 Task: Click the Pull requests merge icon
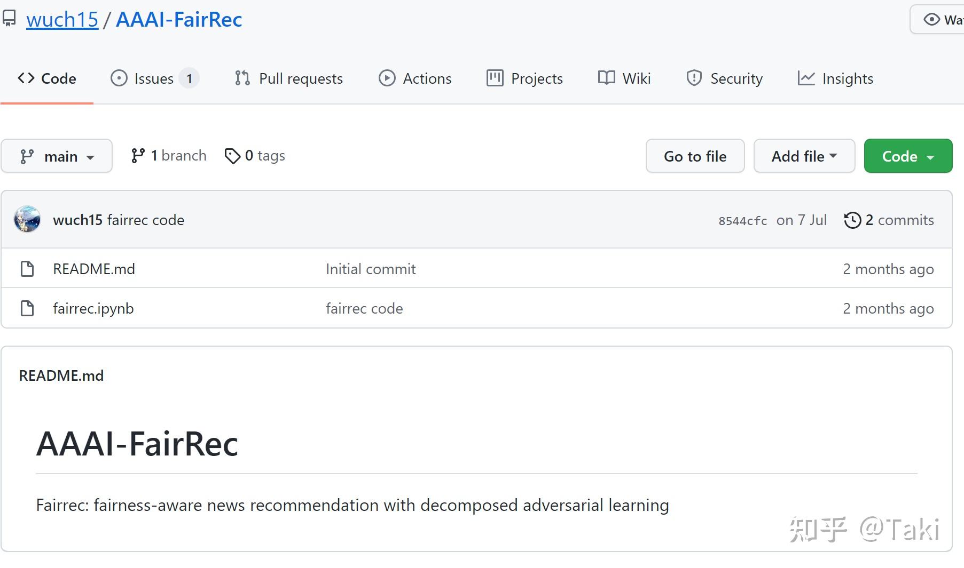click(242, 78)
